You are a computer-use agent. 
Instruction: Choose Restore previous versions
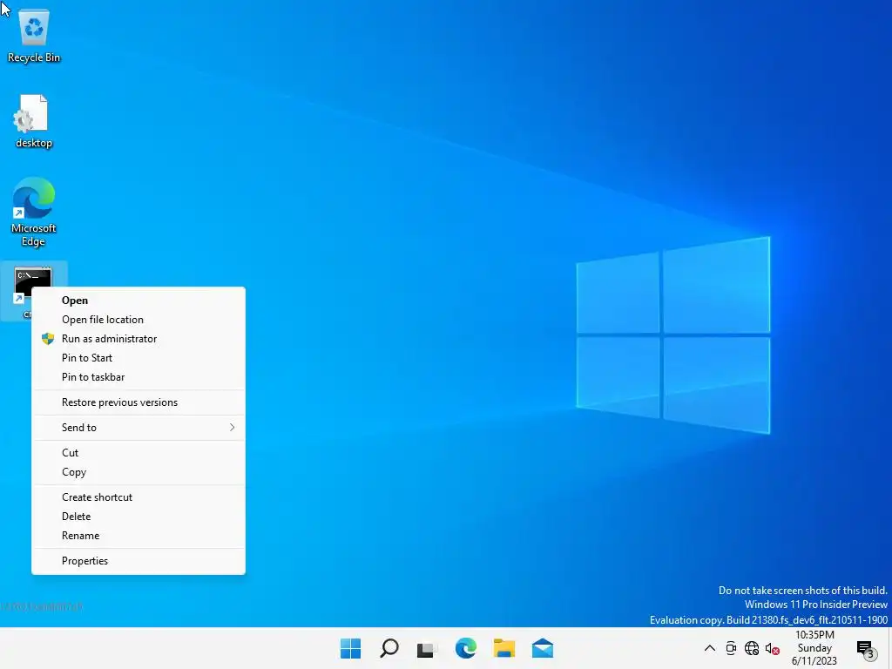[x=139, y=402]
